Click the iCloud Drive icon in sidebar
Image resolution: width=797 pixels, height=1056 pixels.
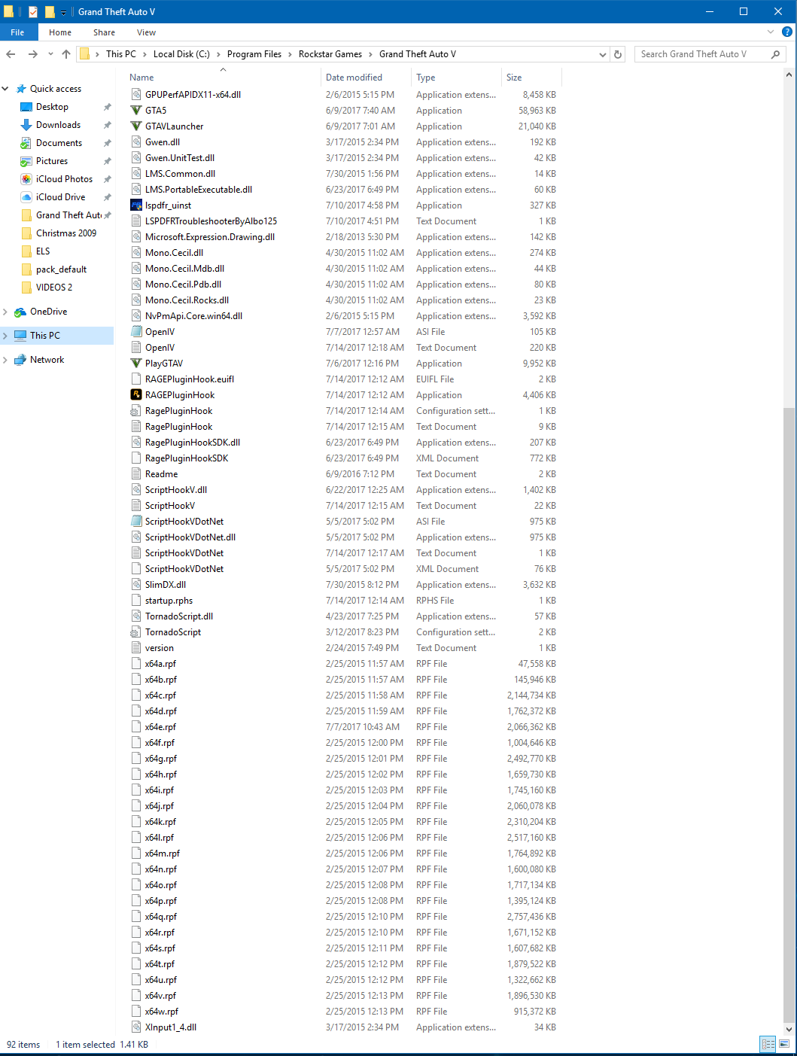[x=26, y=197]
